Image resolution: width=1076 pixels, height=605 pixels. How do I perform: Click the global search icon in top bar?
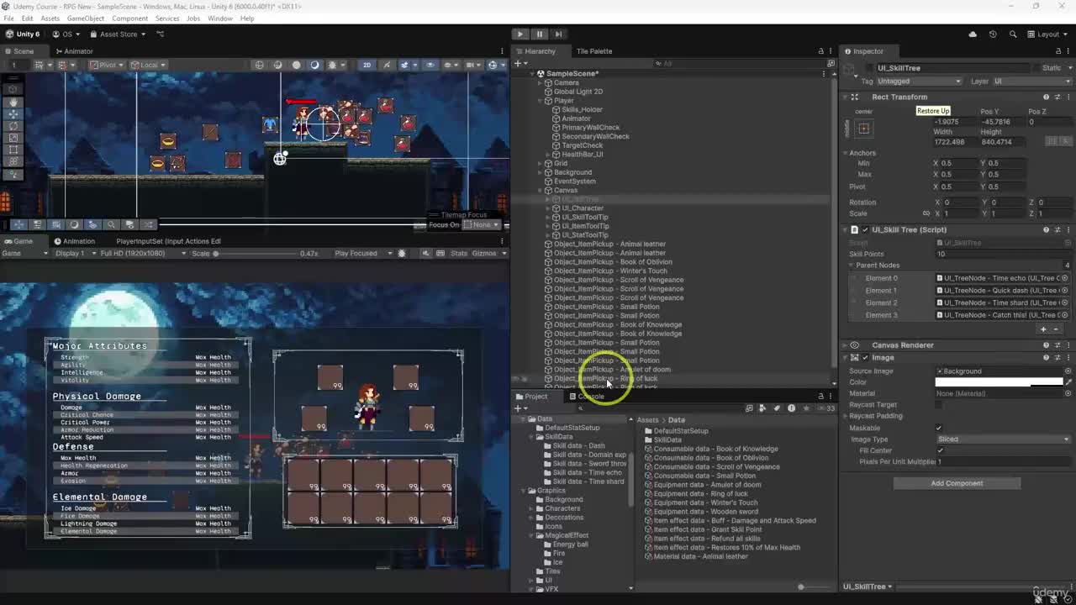point(1013,34)
